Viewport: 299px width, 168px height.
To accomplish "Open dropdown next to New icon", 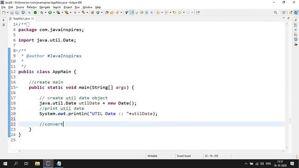I will (x=7, y=13).
